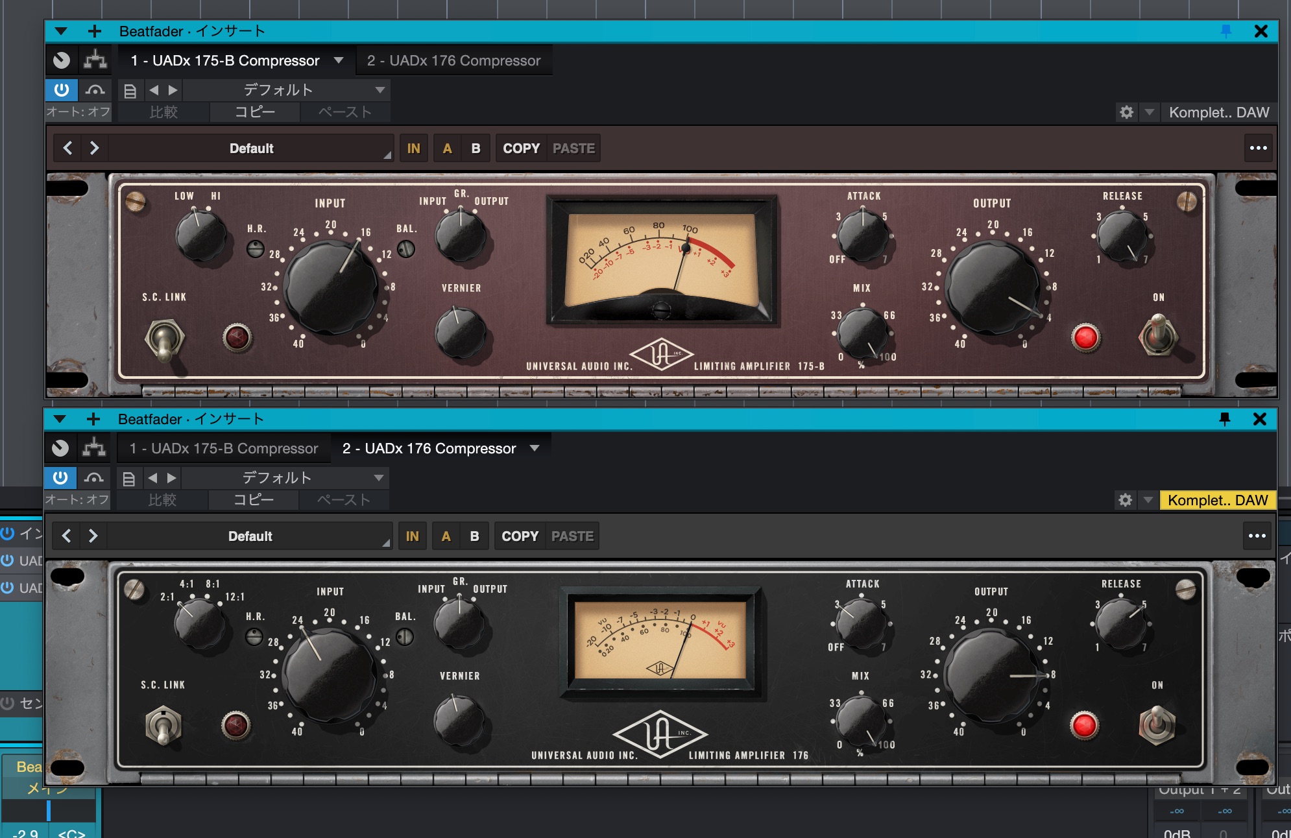
Task: Open routing icon in bottom insert window
Action: click(94, 448)
